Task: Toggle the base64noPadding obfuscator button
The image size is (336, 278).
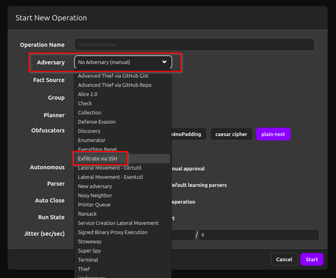Action: point(188,134)
